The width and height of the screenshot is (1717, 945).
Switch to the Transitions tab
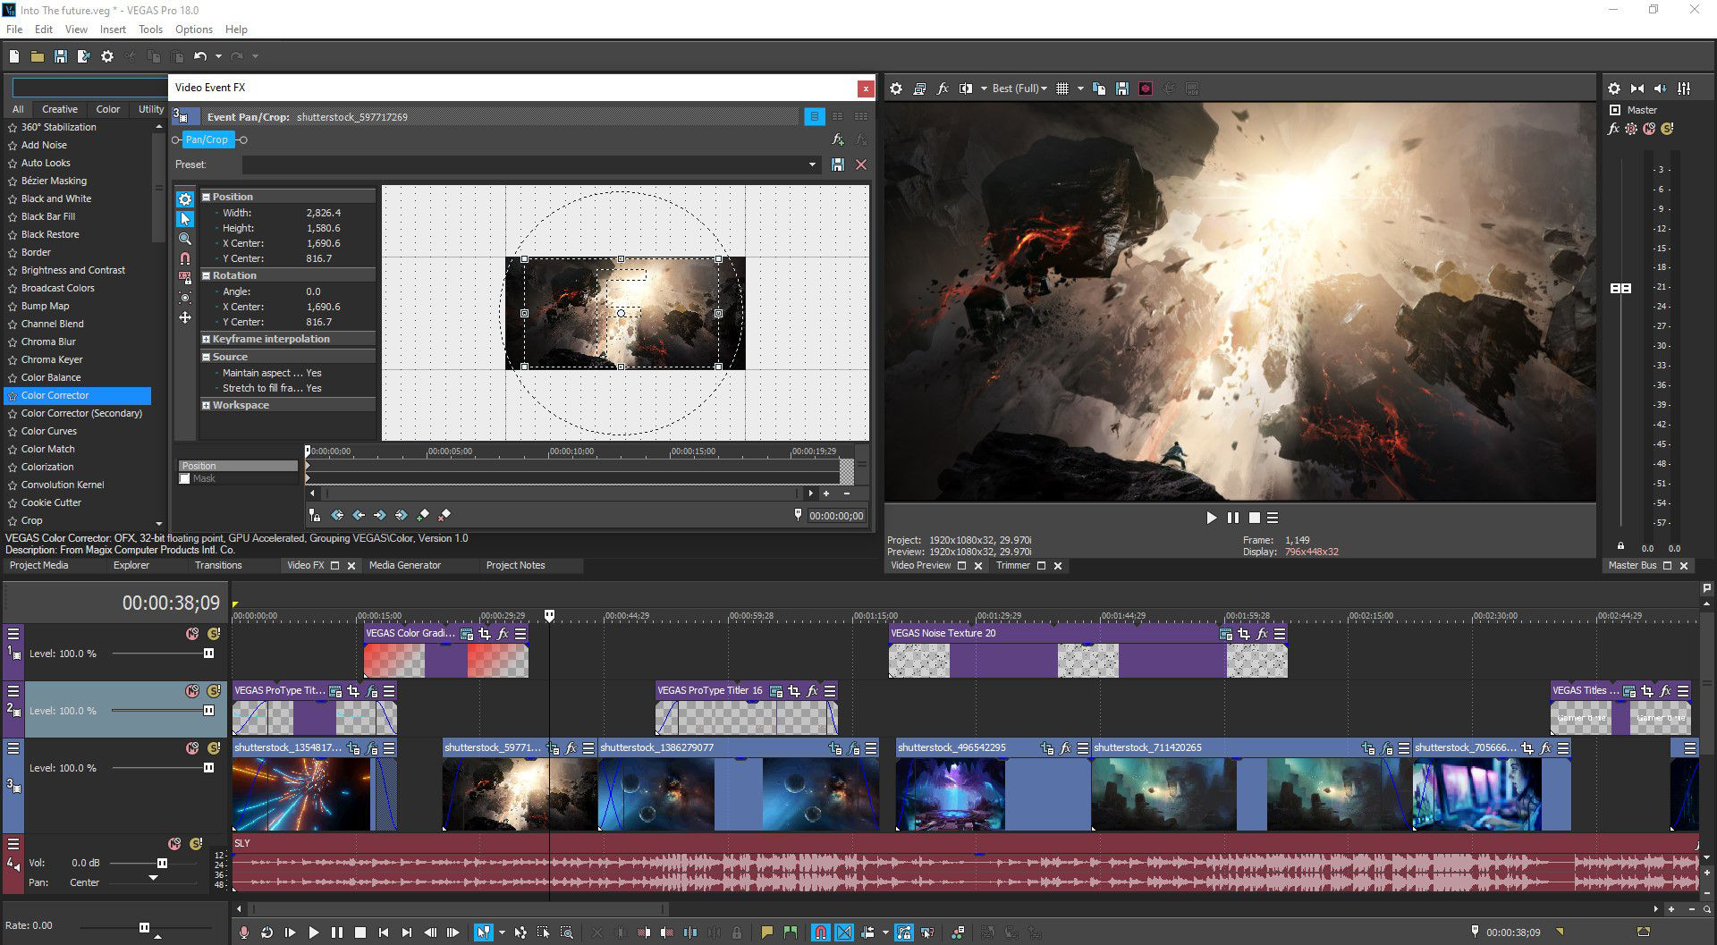pos(216,565)
